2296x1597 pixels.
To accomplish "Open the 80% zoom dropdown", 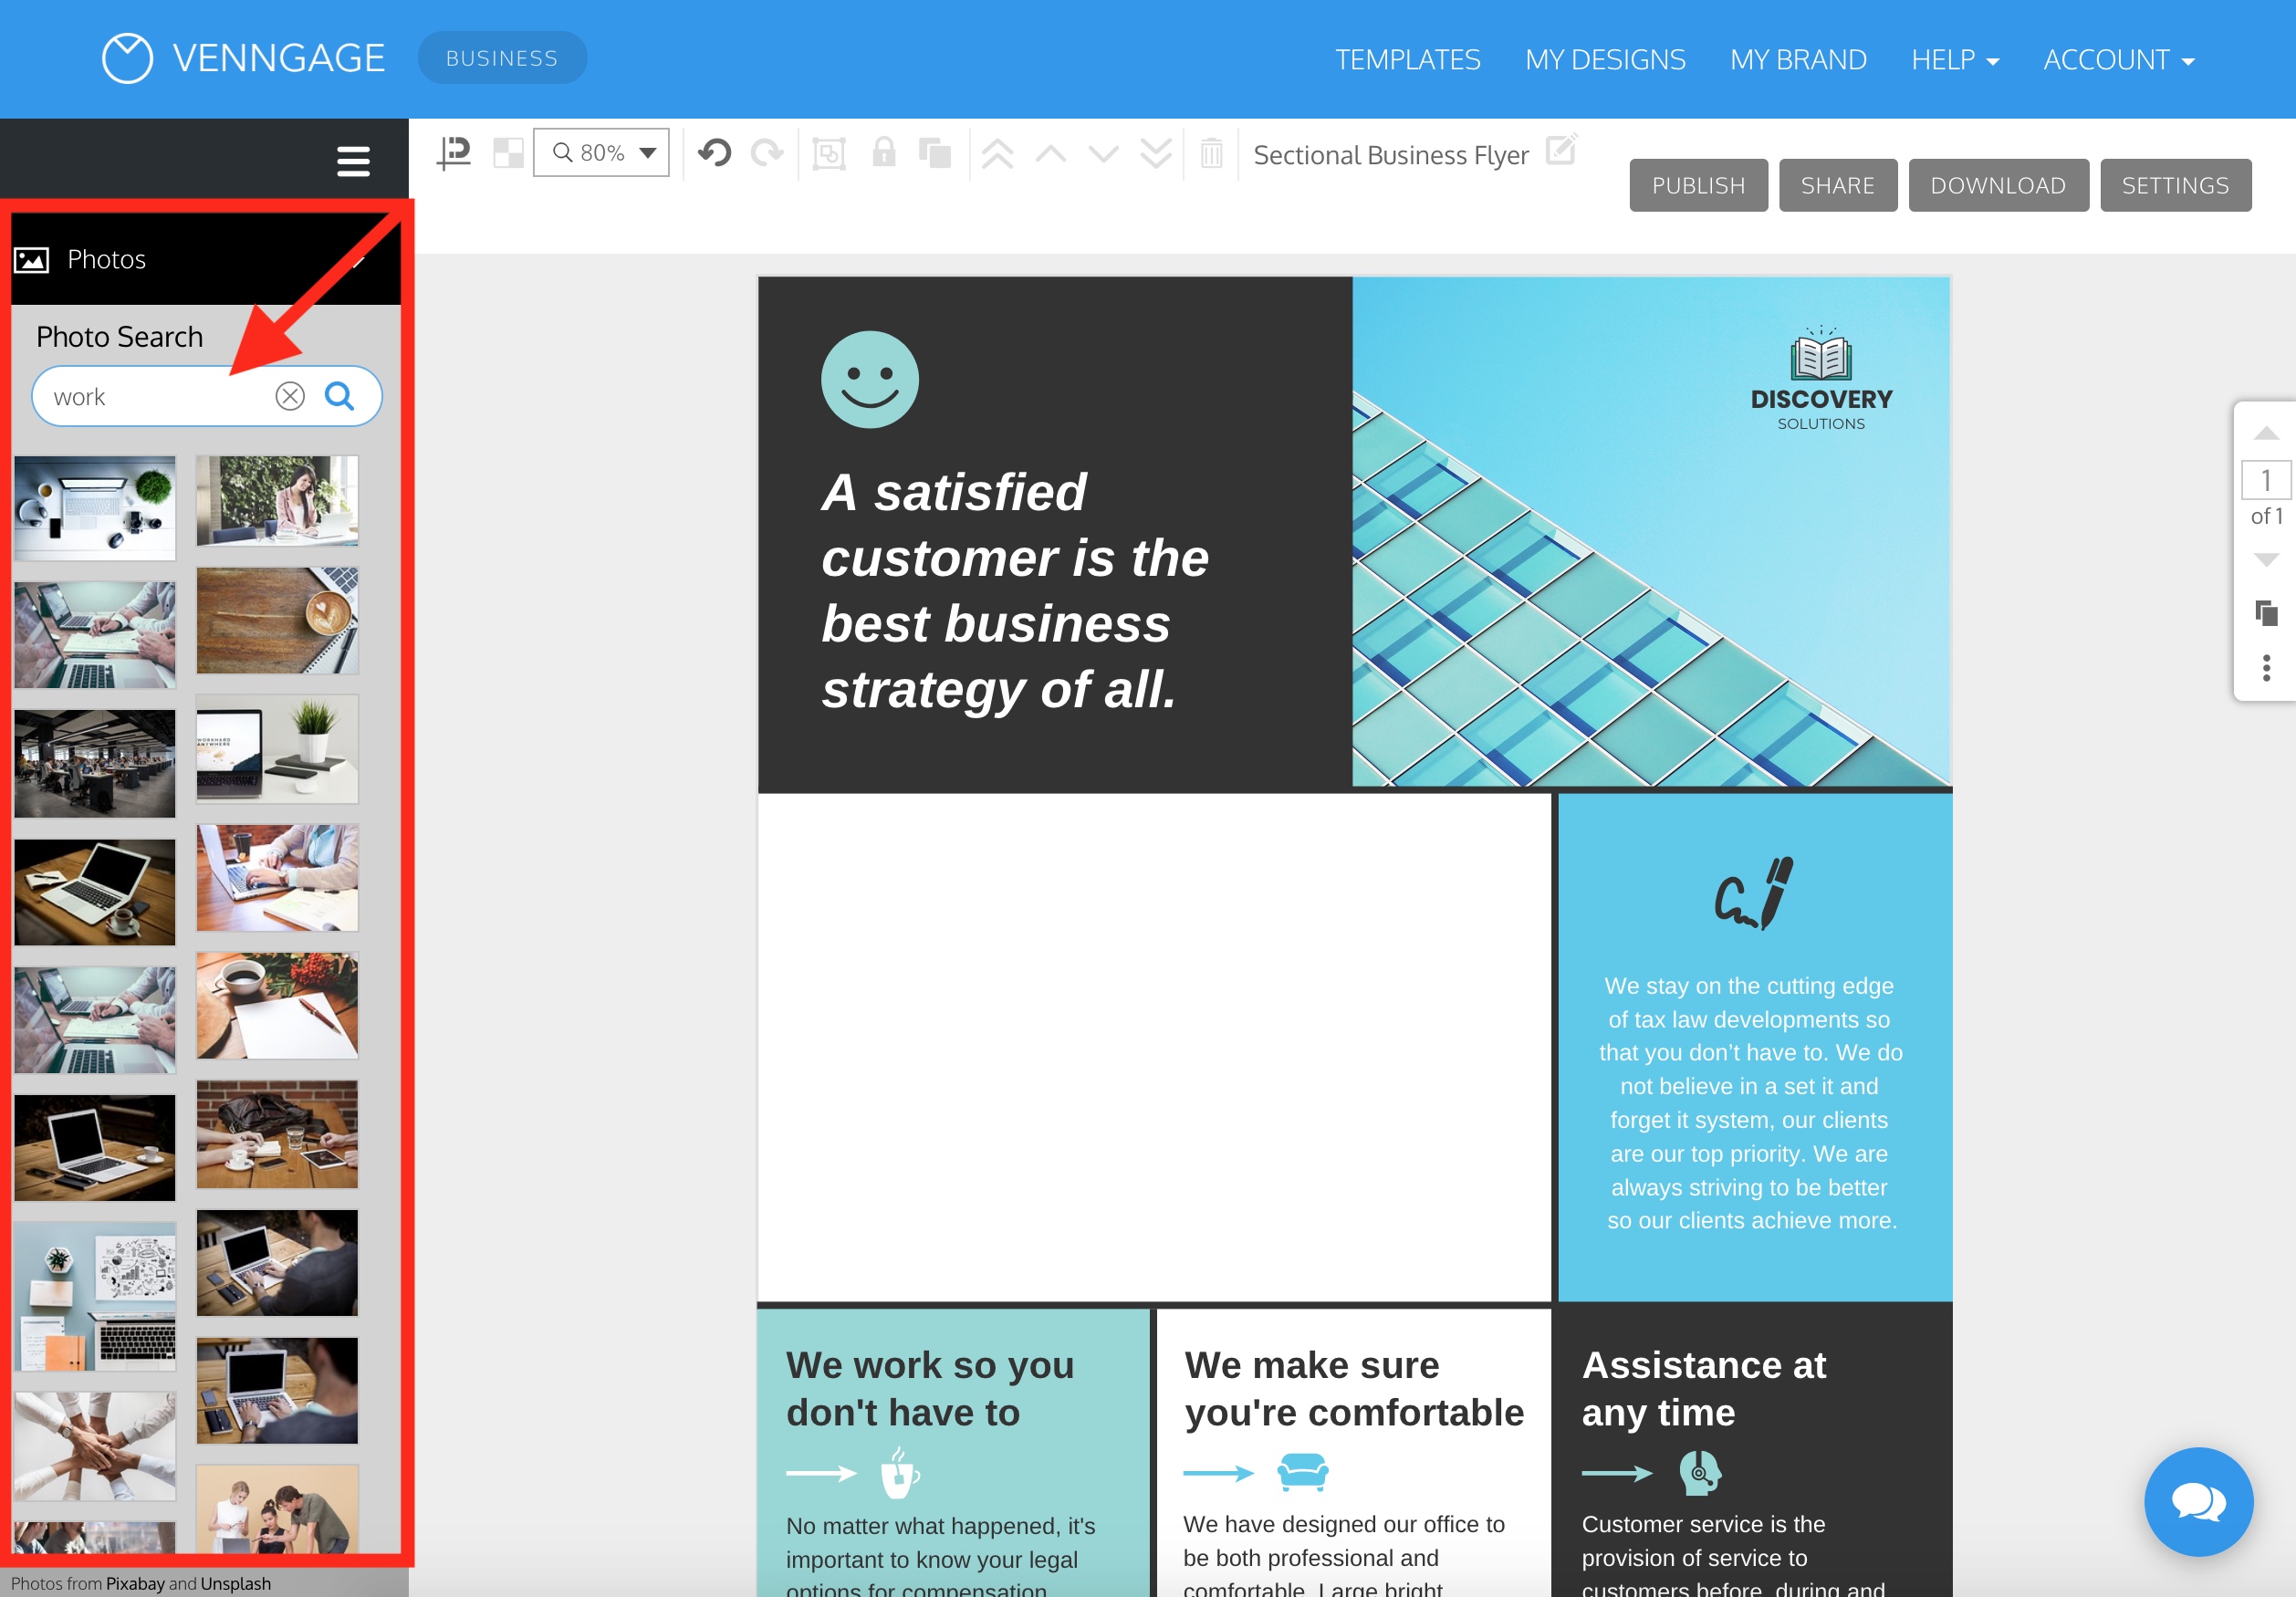I will pos(601,153).
